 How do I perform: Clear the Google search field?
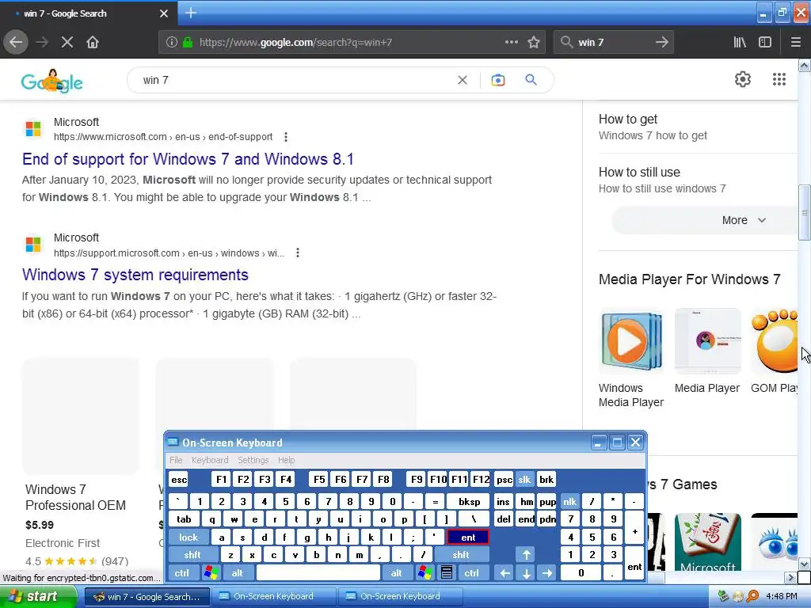(463, 80)
